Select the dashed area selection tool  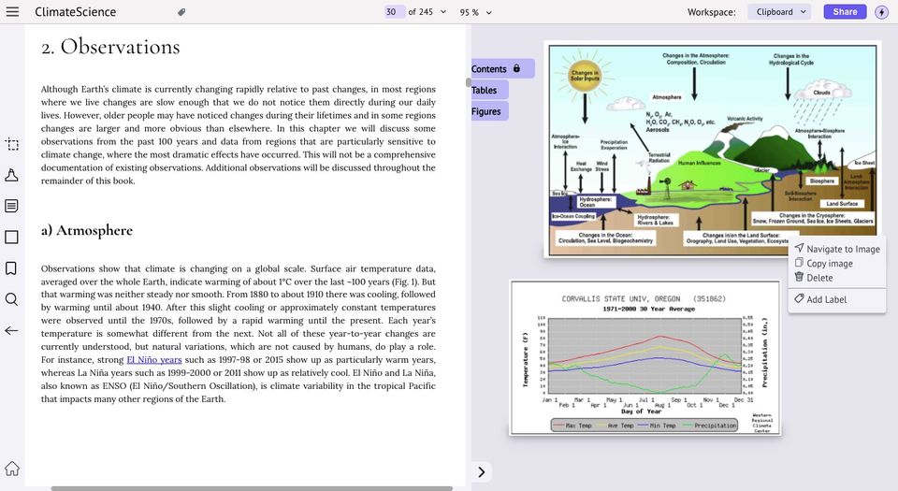click(x=11, y=144)
